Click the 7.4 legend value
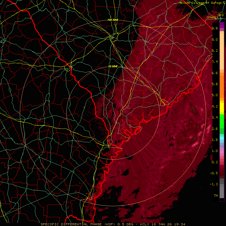Screen dimensions: 226x226 215,62
